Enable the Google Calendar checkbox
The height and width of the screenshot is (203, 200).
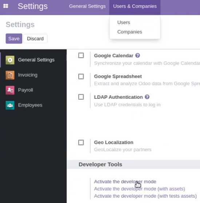coord(81,55)
